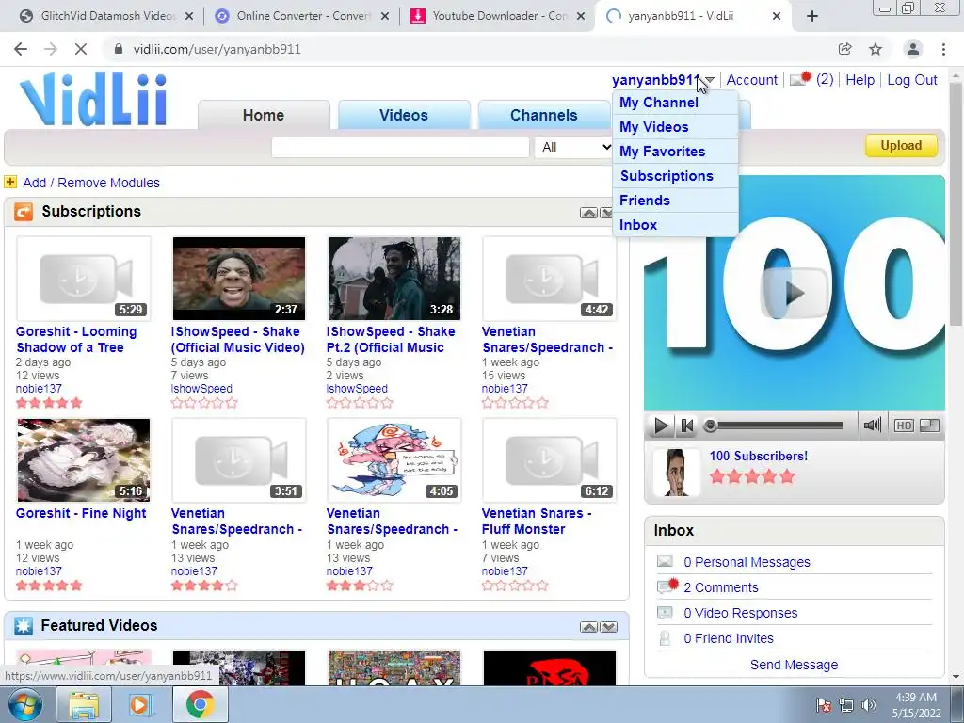Click the yellow Upload button

tap(901, 146)
